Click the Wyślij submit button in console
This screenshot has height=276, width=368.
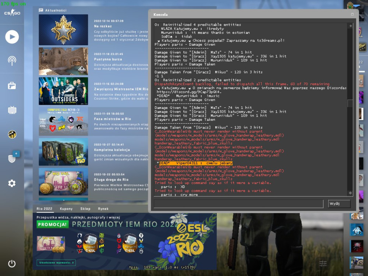[x=339, y=204]
